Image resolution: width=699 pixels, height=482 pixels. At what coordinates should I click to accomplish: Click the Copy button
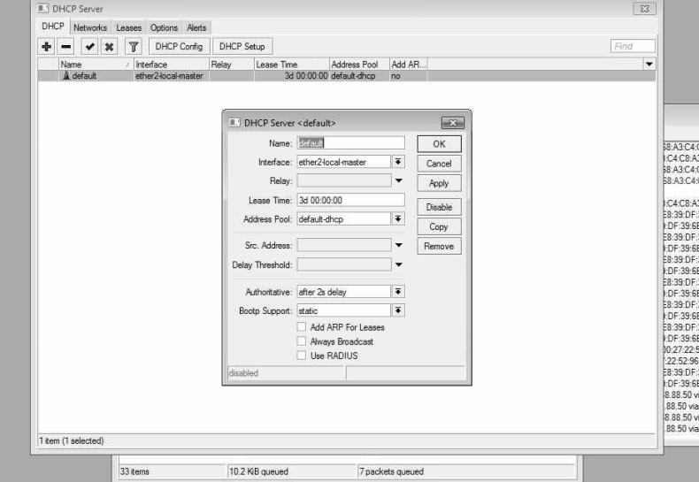coord(439,226)
